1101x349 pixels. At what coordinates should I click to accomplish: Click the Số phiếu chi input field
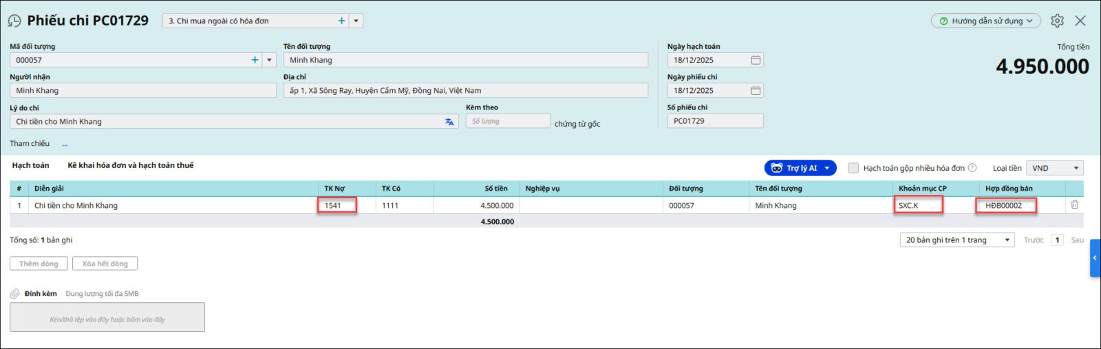(714, 121)
